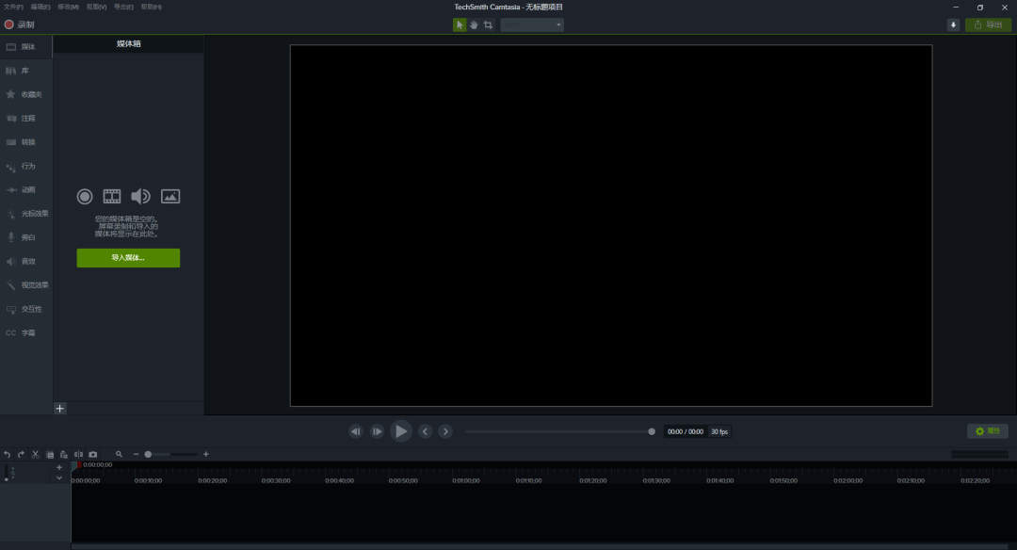
Task: Toggle the arrow select mode tool
Action: pyautogui.click(x=460, y=24)
